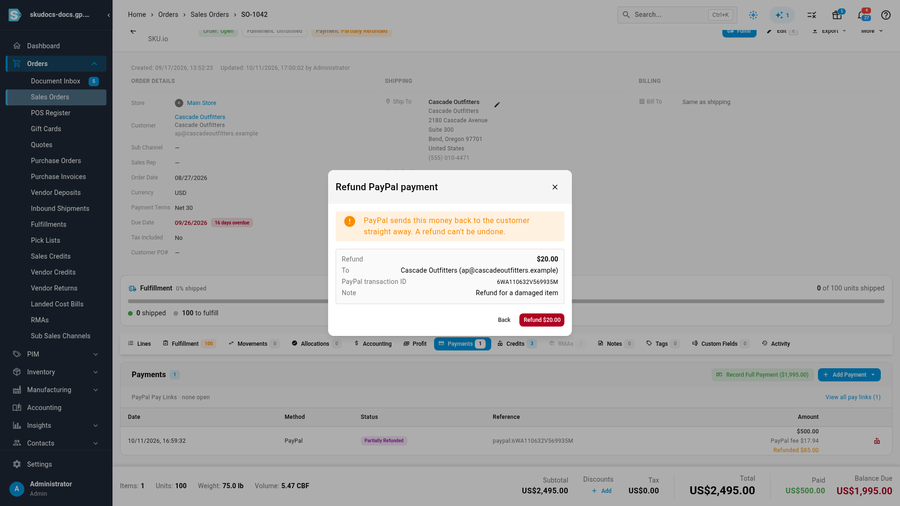Focus the Search field
The width and height of the screenshot is (900, 506).
(x=677, y=15)
